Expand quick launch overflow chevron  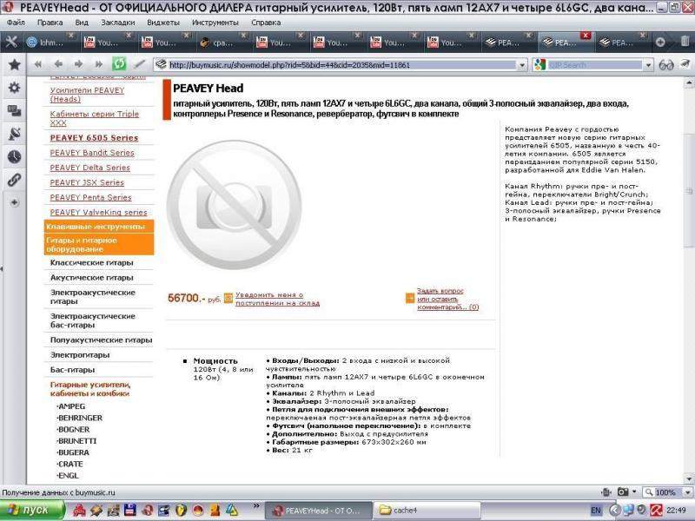(x=256, y=505)
